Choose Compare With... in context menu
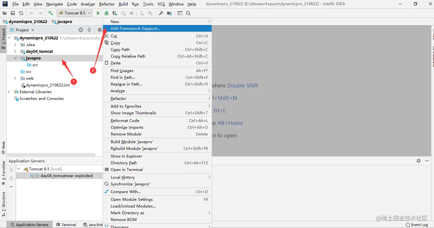Viewport: 434px width, 228px height. (x=157, y=191)
